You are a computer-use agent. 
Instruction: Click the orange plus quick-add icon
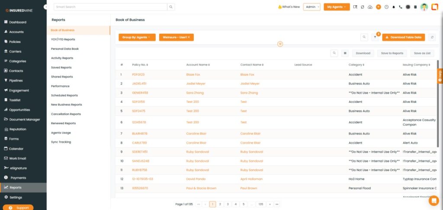pyautogui.click(x=379, y=7)
